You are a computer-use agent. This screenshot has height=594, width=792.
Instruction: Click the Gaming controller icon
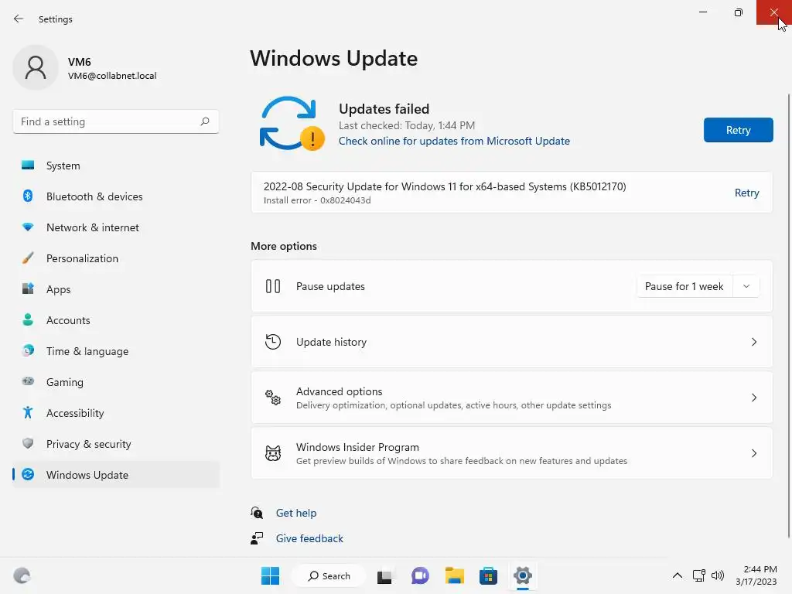[28, 382]
